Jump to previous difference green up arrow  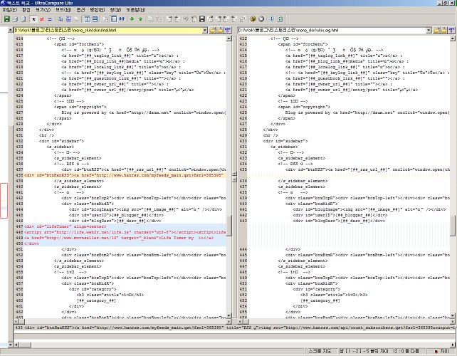(x=140, y=19)
